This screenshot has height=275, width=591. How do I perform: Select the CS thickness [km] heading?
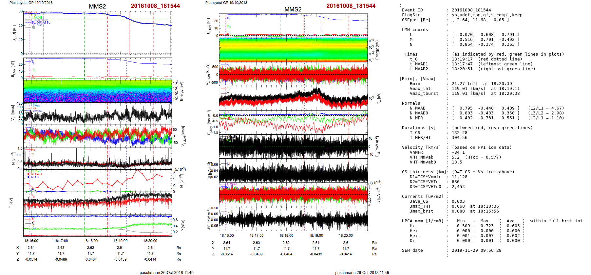(x=424, y=172)
